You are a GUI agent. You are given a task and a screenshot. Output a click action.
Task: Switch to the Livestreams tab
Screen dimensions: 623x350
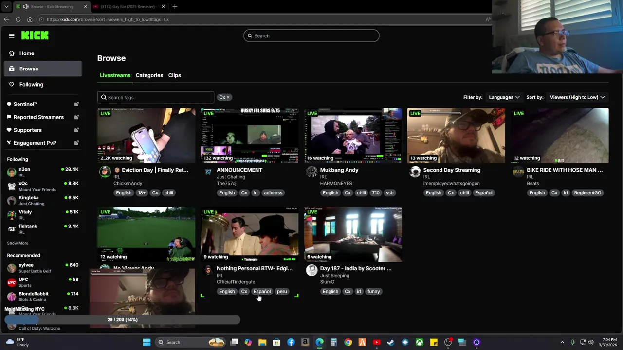point(115,75)
